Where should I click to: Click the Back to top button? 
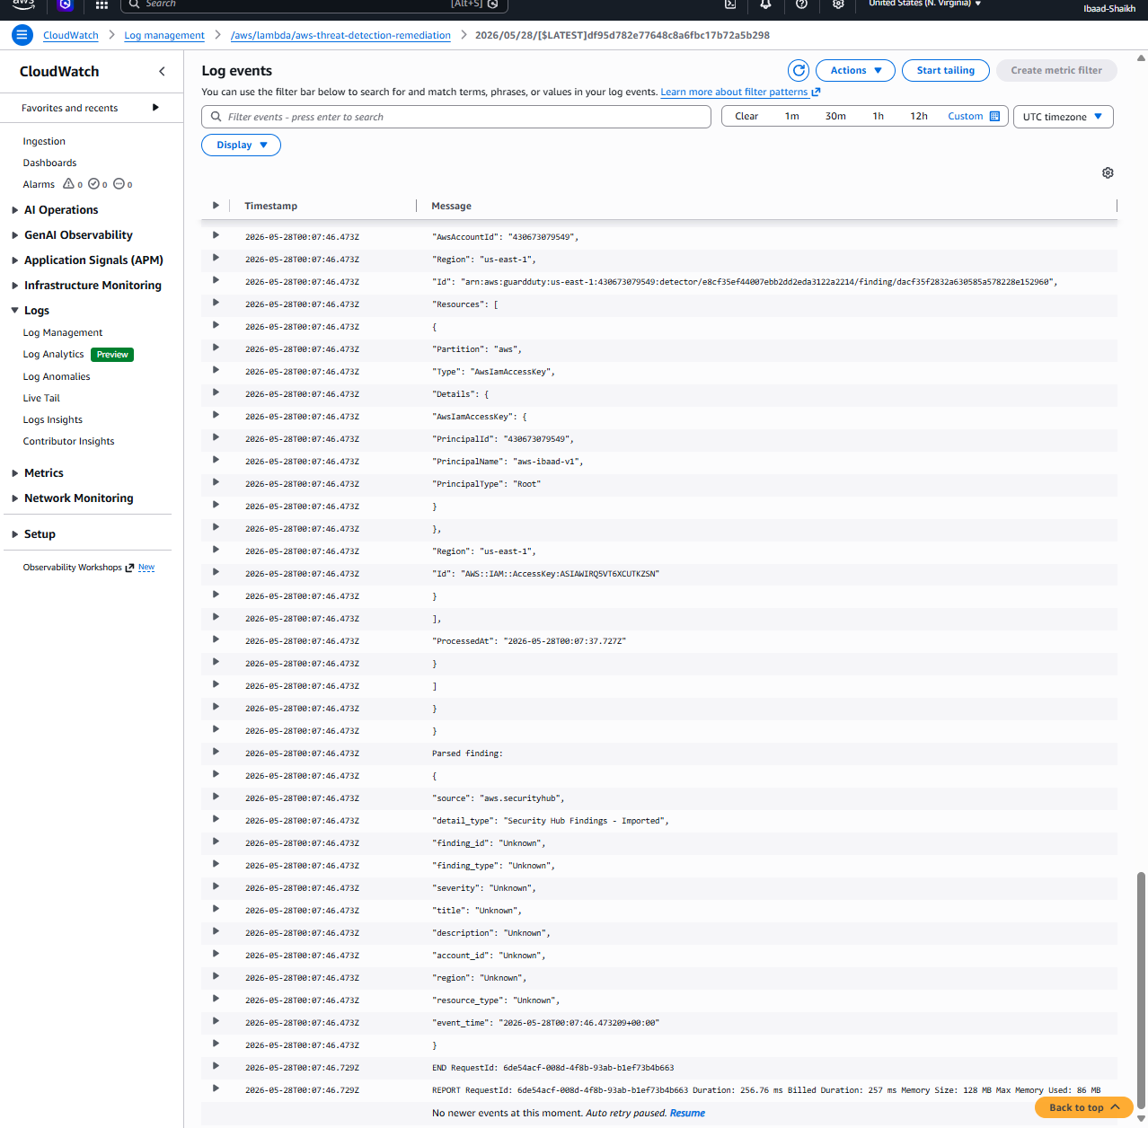(x=1083, y=1107)
